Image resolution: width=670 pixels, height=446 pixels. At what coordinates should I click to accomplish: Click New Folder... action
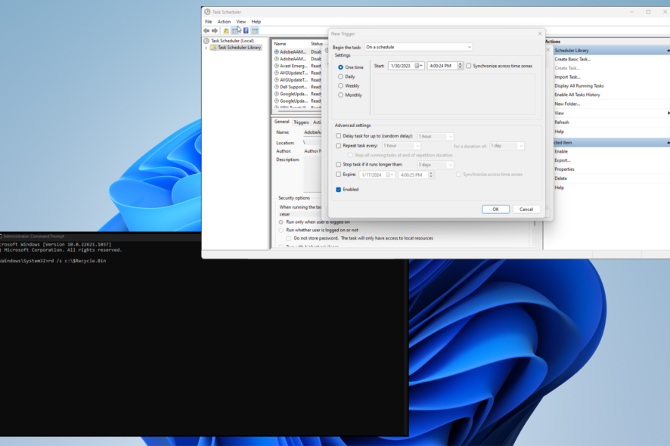(x=567, y=104)
